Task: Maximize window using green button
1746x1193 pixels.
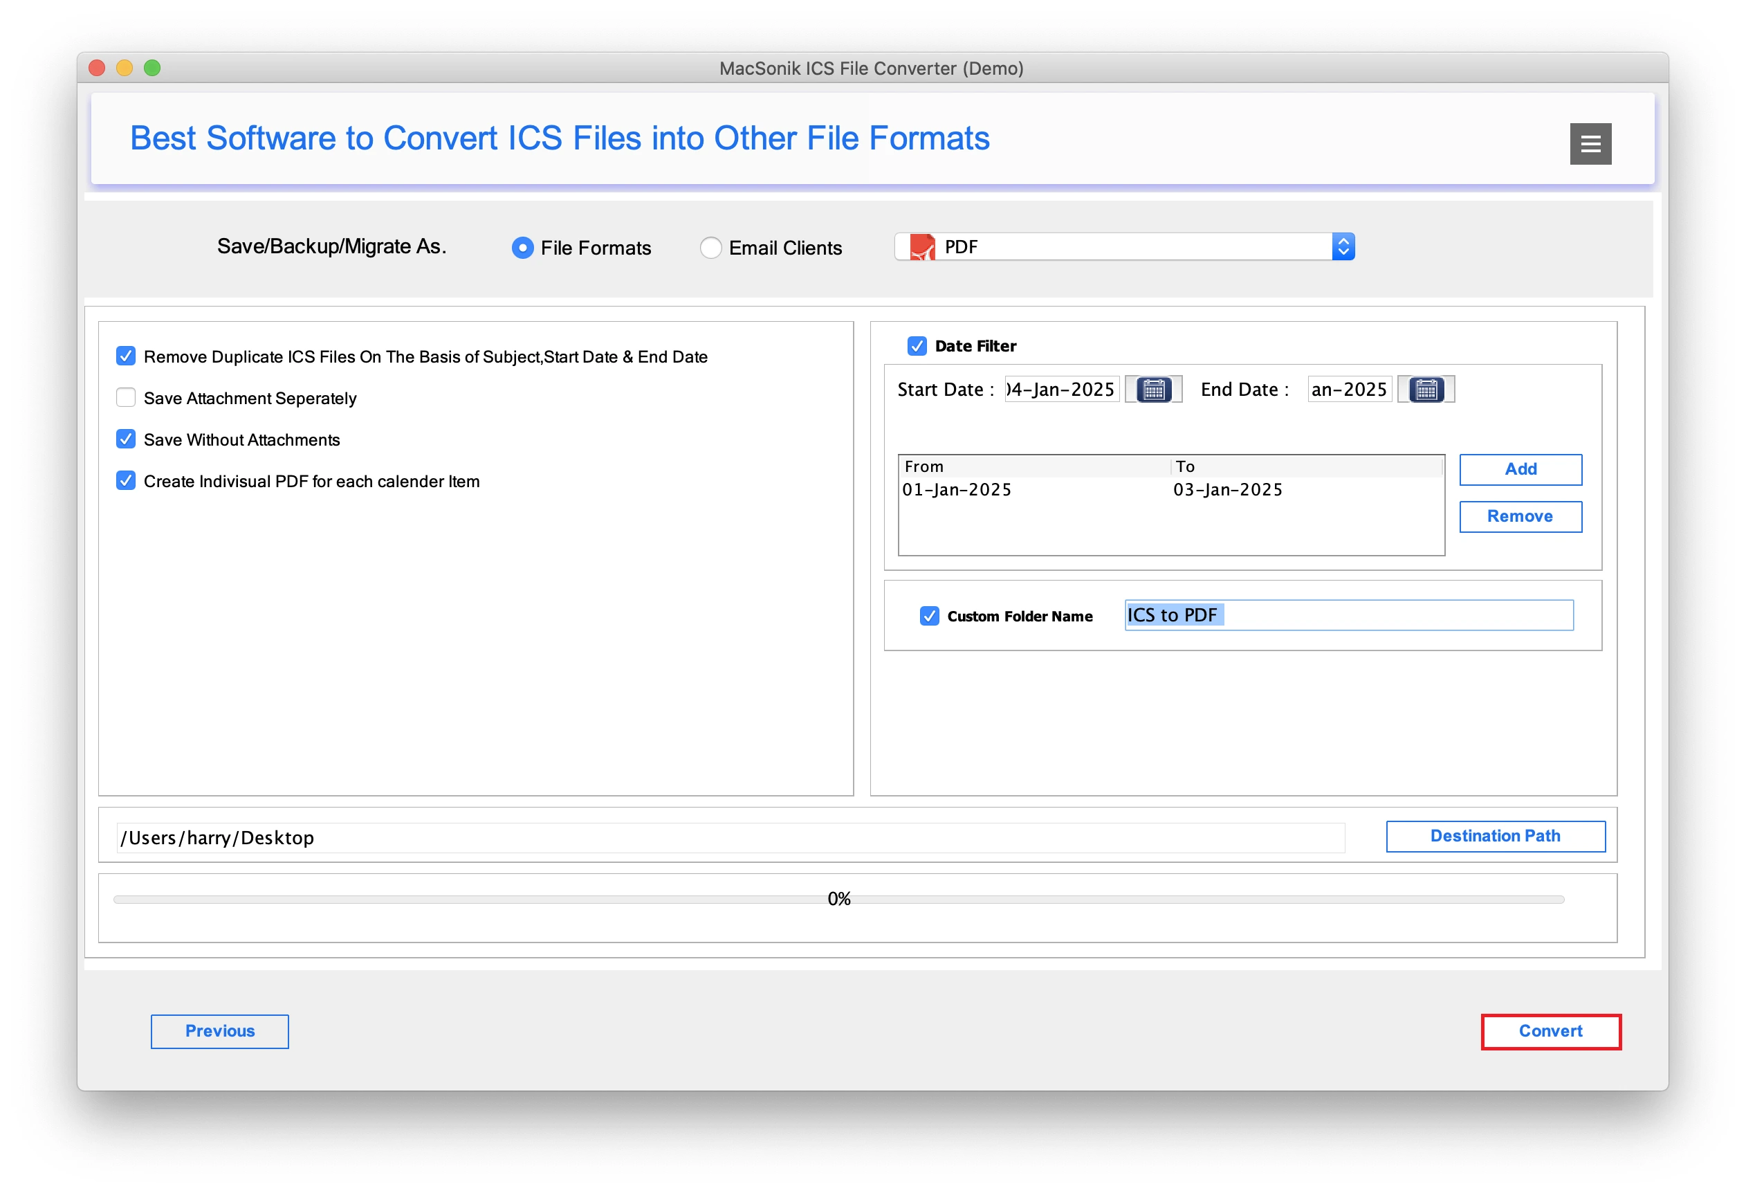Action: coord(151,68)
